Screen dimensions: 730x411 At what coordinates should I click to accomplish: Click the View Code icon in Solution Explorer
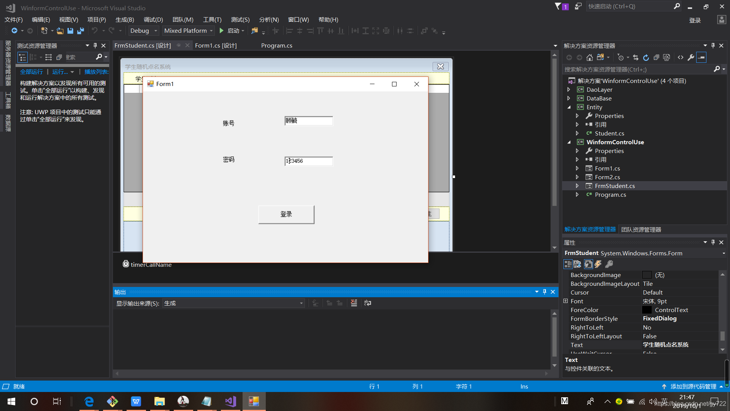[681, 57]
